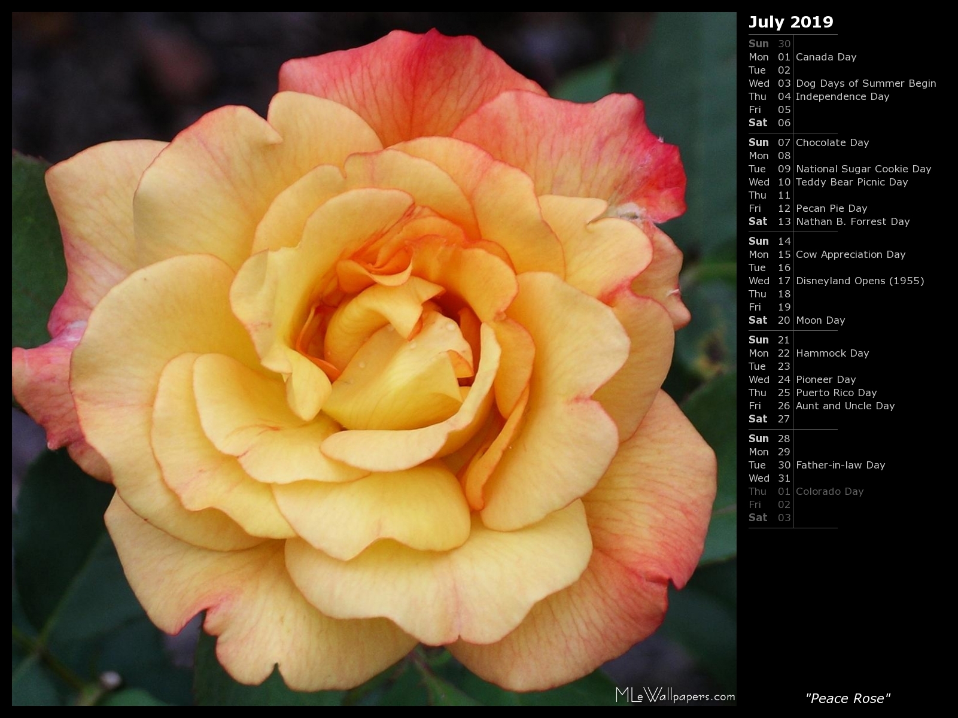
Task: Click "Father-in-law Day" text
Action: 840,465
